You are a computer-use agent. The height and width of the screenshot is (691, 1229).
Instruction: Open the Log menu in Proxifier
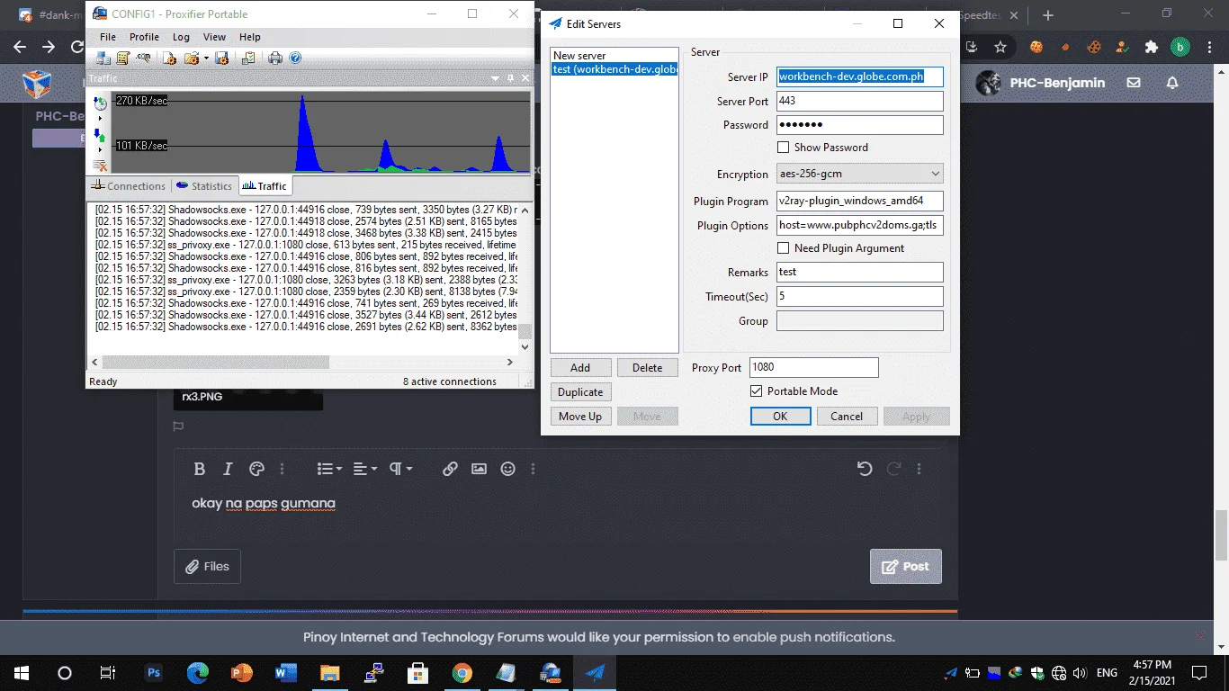(x=181, y=37)
